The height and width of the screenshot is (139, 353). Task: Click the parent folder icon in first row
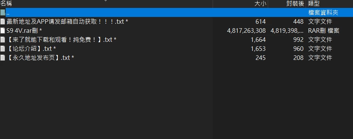coord(3,12)
